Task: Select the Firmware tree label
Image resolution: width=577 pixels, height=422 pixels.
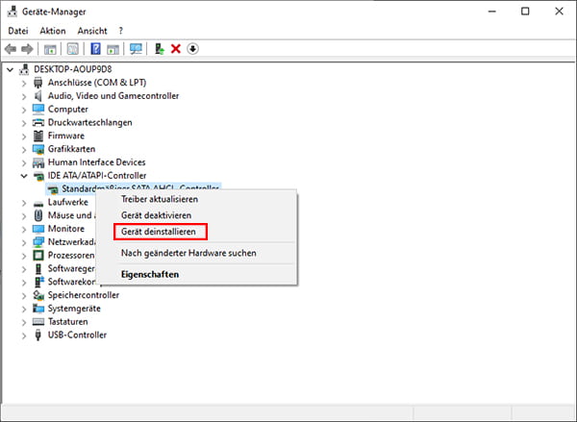Action: 66,136
